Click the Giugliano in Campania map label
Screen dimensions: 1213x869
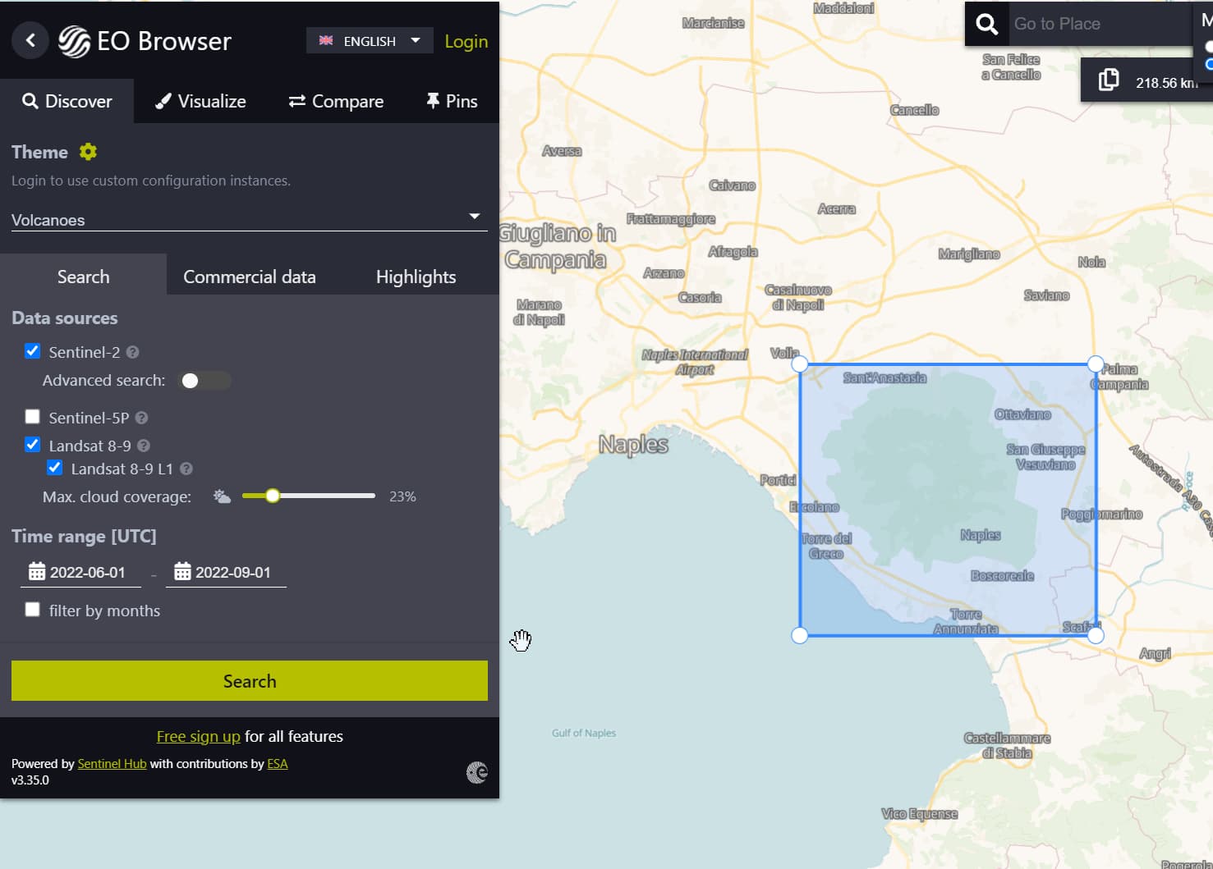558,246
